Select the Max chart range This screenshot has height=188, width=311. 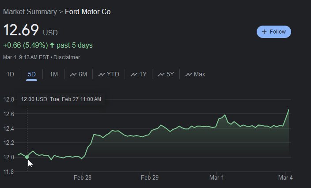click(x=195, y=74)
